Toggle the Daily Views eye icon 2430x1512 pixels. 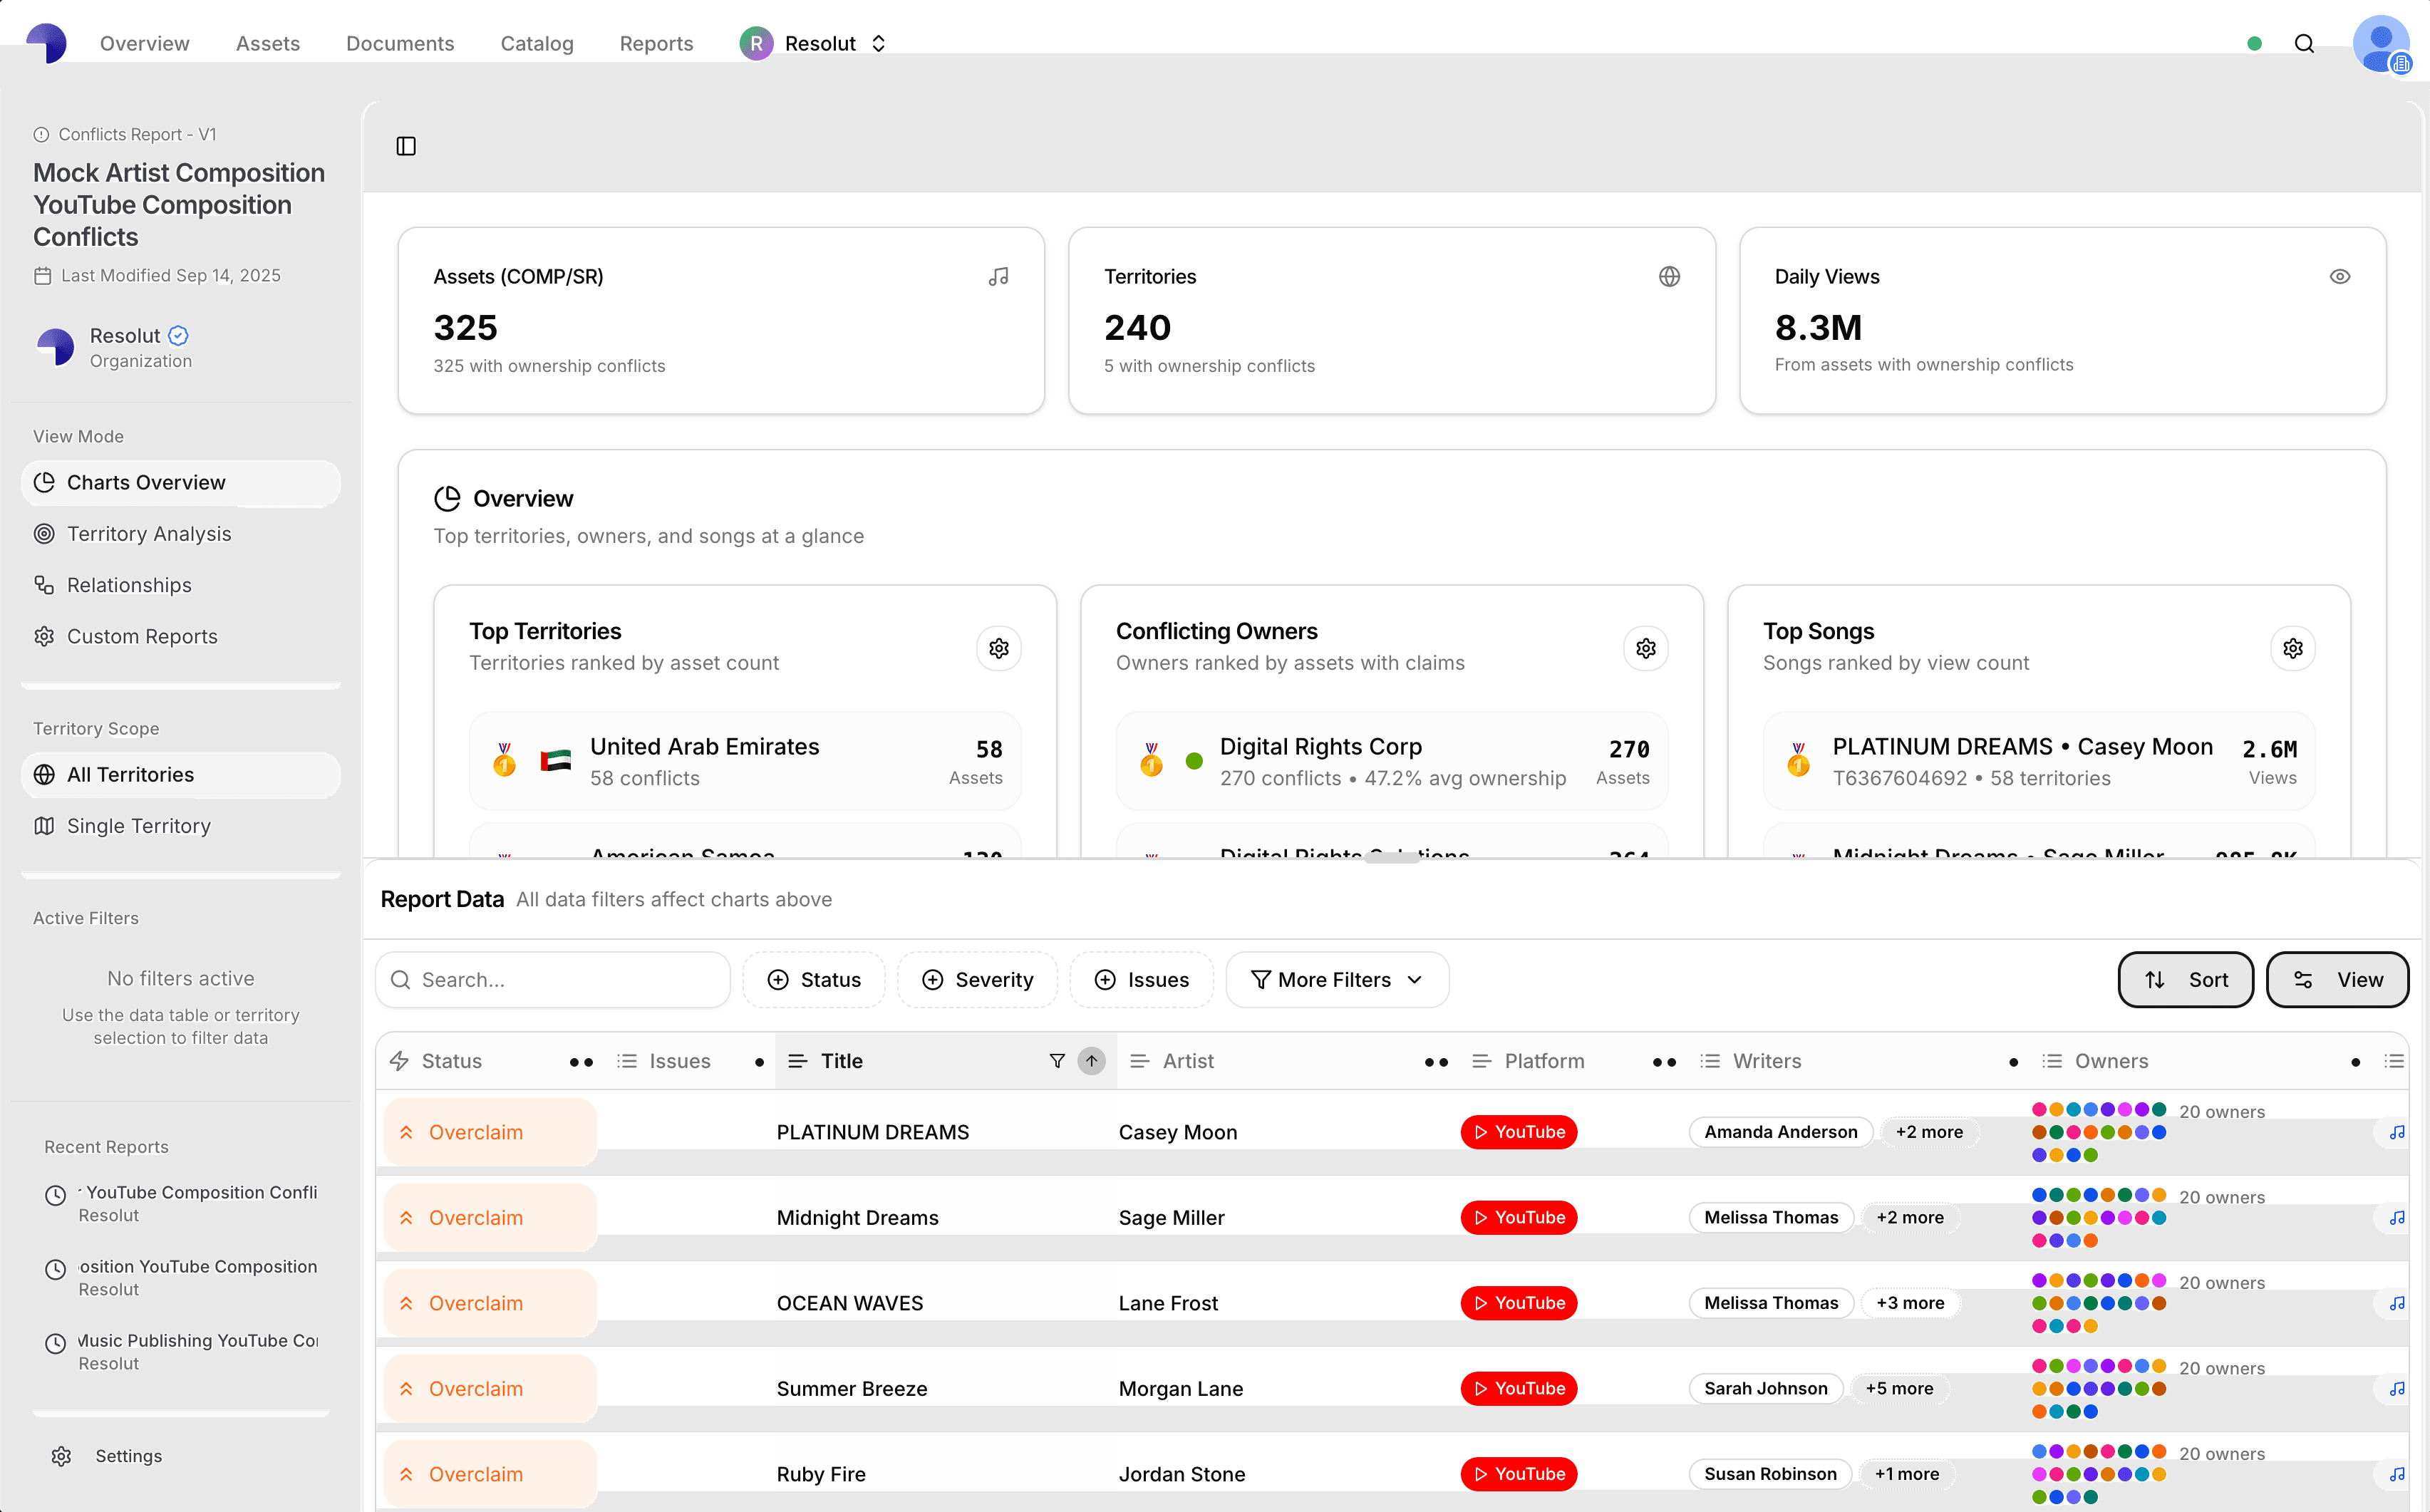[2340, 276]
